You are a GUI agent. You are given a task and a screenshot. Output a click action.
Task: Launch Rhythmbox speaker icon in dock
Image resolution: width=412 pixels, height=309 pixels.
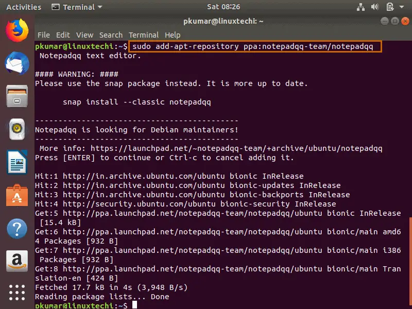(x=17, y=129)
